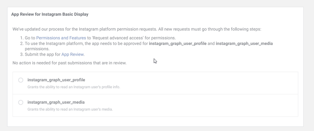Click 'To use the Instagram platform' in step 2

pyautogui.click(x=54, y=43)
